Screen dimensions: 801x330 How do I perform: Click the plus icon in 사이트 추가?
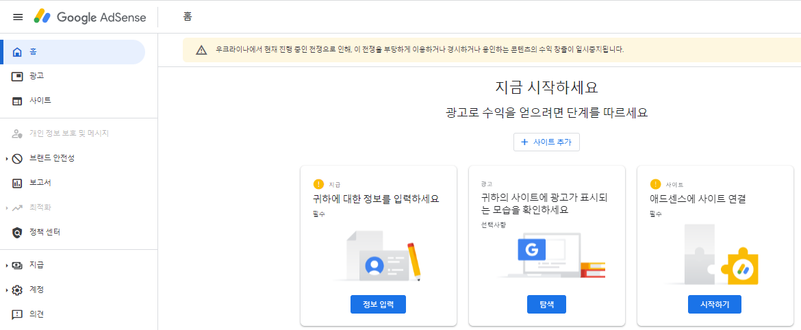(x=524, y=142)
